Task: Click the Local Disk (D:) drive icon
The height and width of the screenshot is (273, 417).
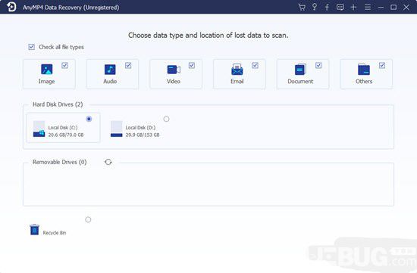Action: point(117,129)
